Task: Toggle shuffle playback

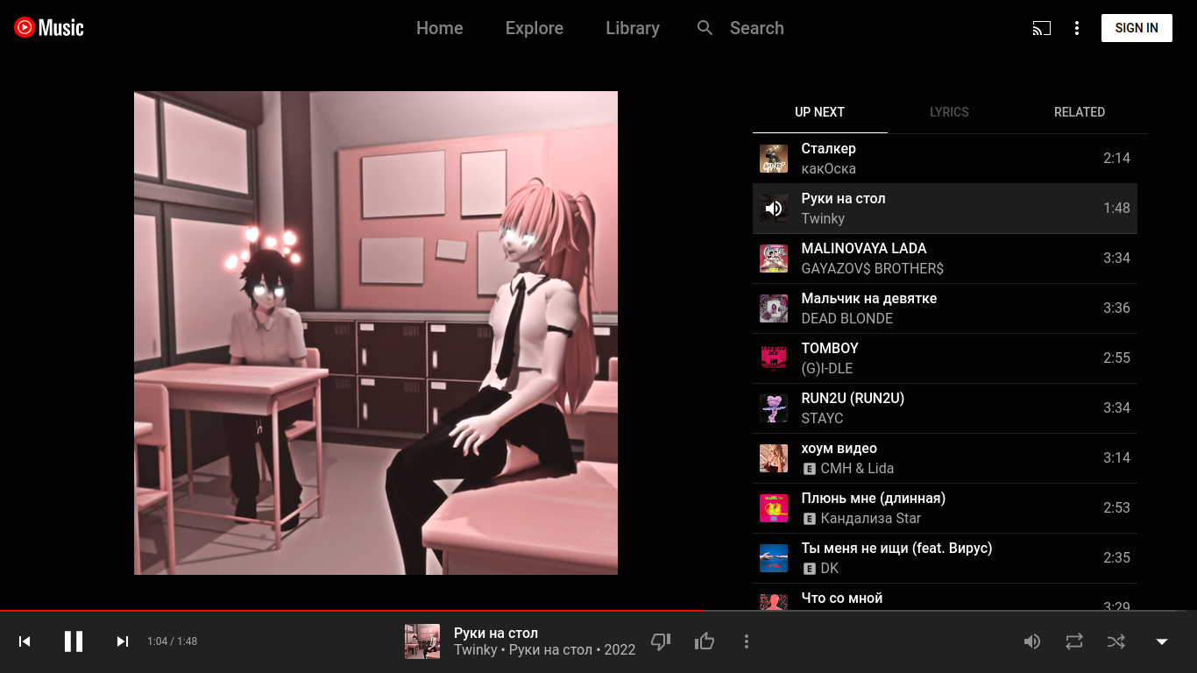Action: 1116,641
